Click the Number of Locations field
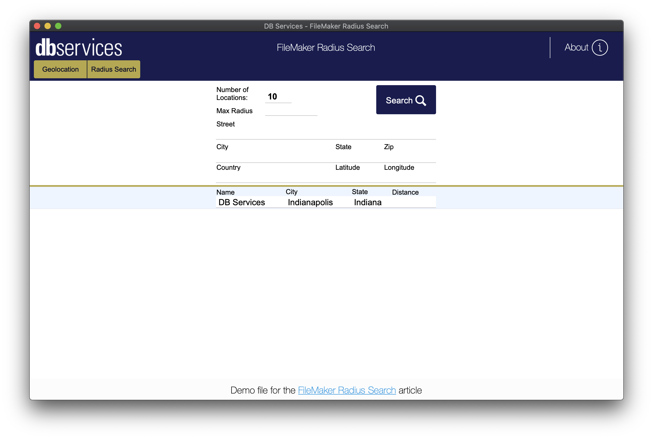 tap(278, 97)
